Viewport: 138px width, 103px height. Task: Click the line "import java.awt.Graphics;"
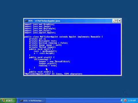tap(39, 25)
